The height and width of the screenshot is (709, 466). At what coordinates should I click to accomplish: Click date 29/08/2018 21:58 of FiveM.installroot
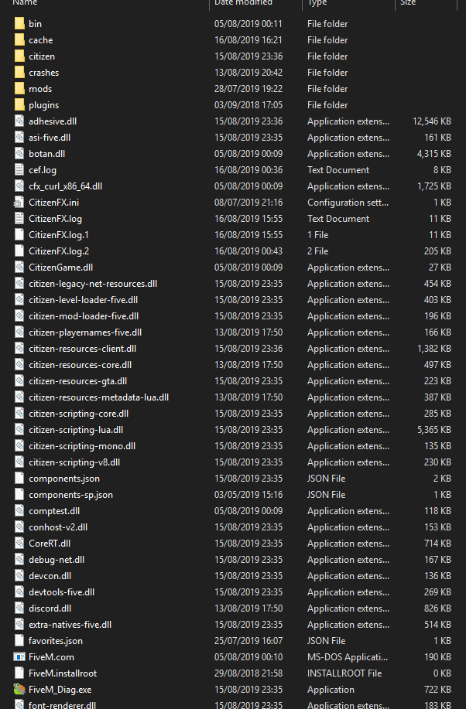click(x=248, y=673)
